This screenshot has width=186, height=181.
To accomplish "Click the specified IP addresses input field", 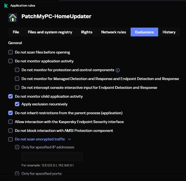I will [x=52, y=156].
